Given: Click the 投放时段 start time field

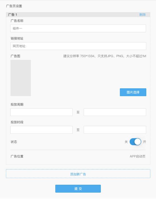Looking at the screenshot, I should pyautogui.click(x=41, y=130).
